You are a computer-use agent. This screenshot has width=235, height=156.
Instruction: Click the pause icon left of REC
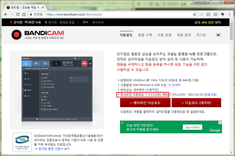78,64
